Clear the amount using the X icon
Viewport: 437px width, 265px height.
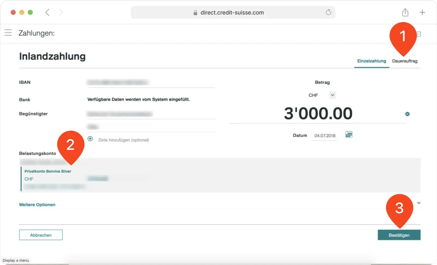(x=407, y=114)
